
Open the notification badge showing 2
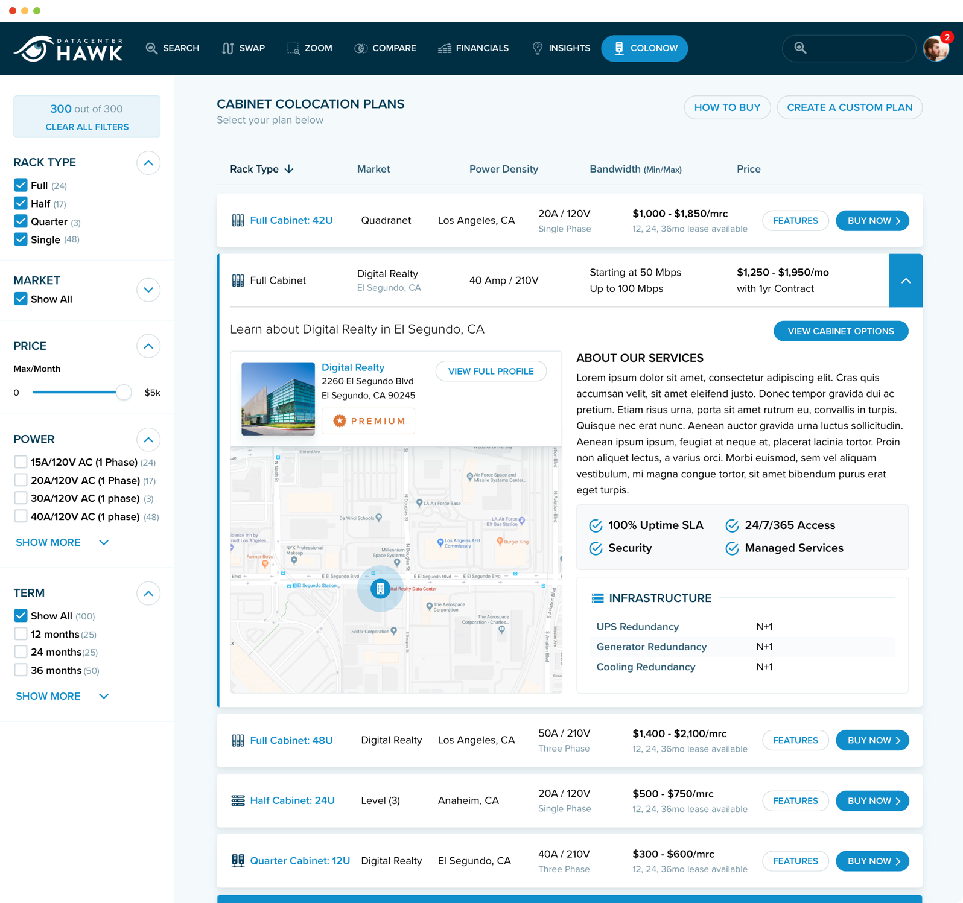point(947,37)
